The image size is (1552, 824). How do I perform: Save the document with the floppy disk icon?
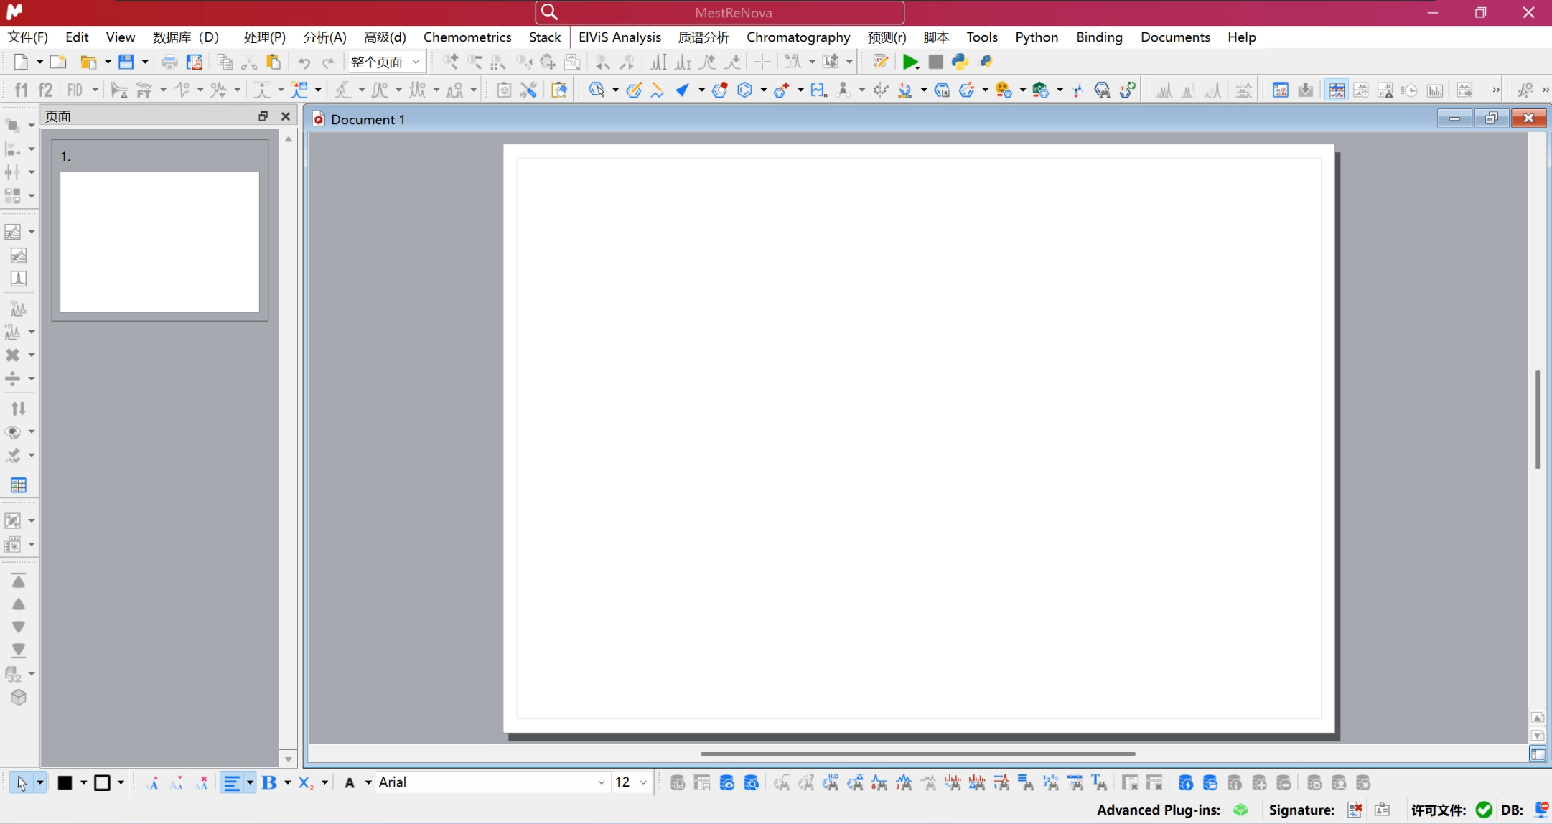(x=126, y=62)
